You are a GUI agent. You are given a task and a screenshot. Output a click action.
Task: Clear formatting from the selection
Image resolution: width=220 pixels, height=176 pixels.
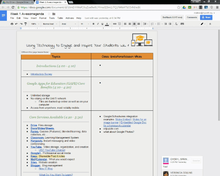[x=176, y=24]
